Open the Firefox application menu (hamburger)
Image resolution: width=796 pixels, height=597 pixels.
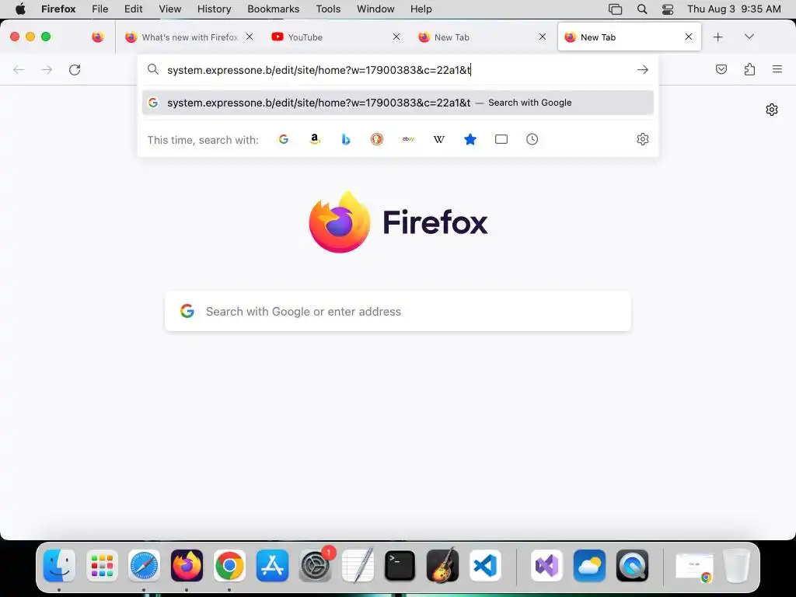[x=777, y=69]
